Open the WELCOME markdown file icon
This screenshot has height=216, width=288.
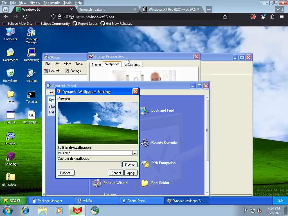pyautogui.click(x=31, y=117)
